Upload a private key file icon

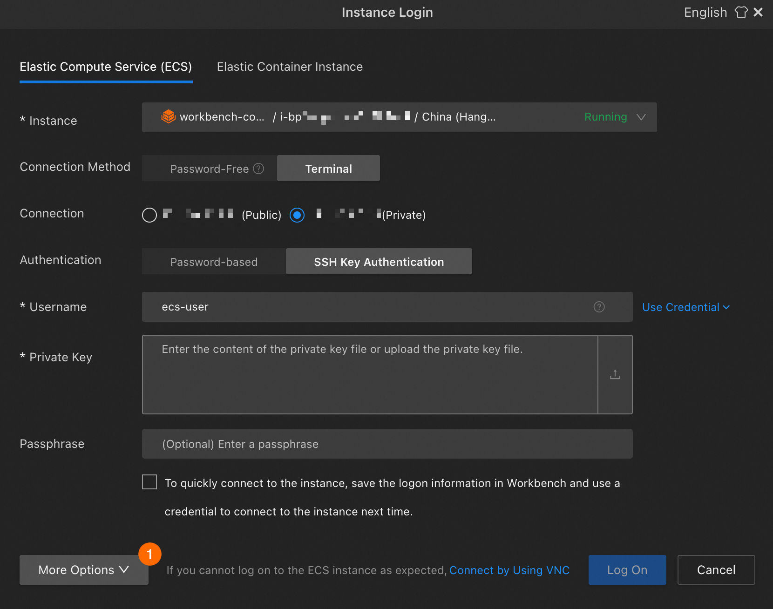click(615, 374)
